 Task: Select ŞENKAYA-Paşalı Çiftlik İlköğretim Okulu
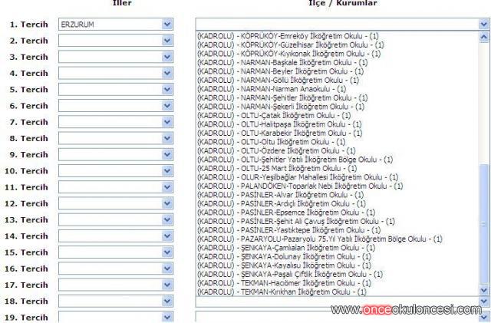338,275
